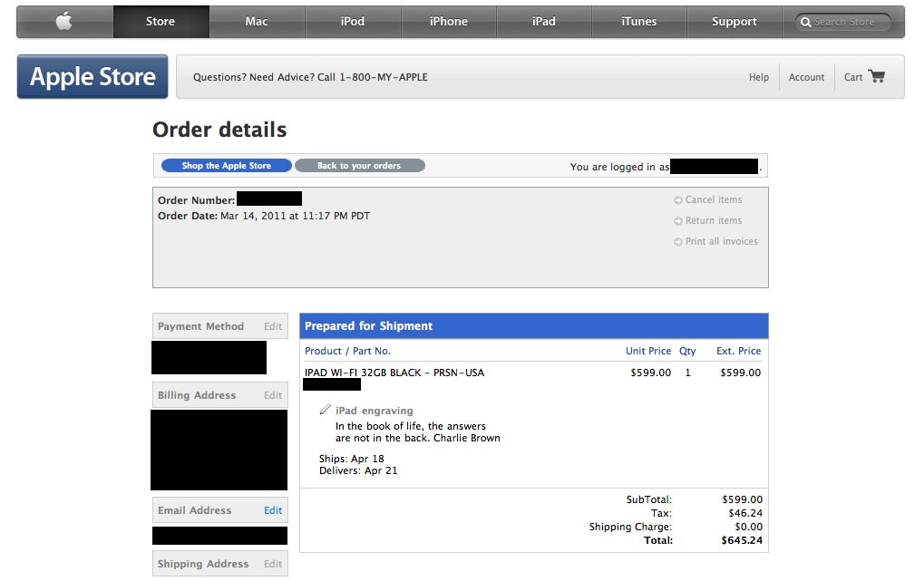Click the Cancel items link
The width and height of the screenshot is (915, 581).
pyautogui.click(x=714, y=199)
